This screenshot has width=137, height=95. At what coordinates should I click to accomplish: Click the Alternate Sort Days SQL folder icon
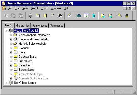[16, 74]
